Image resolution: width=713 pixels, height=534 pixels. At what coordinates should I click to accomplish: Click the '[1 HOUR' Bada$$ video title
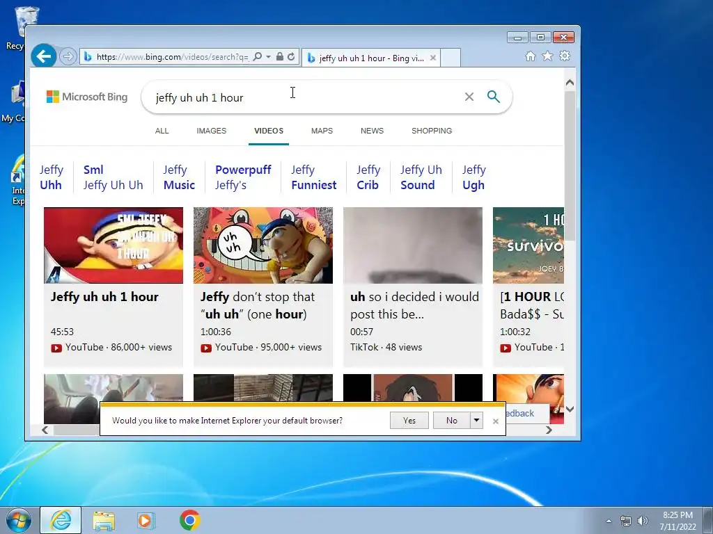click(x=531, y=305)
